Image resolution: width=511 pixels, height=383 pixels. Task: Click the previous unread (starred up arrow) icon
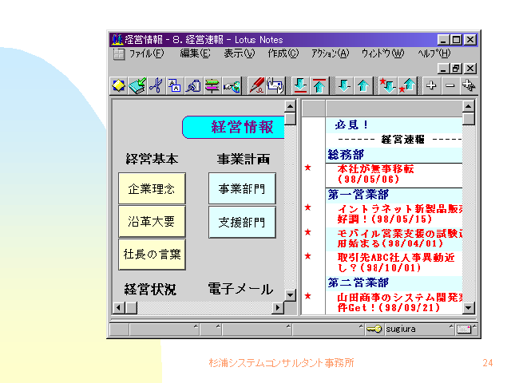(406, 85)
